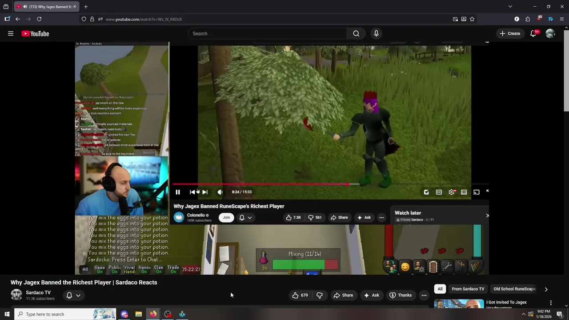Click the round white extension icon in the toolbar

click(517, 19)
